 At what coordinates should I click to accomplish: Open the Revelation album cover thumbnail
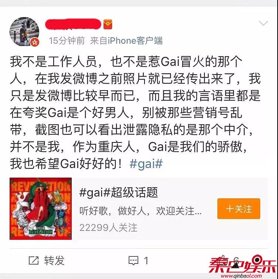(41, 209)
